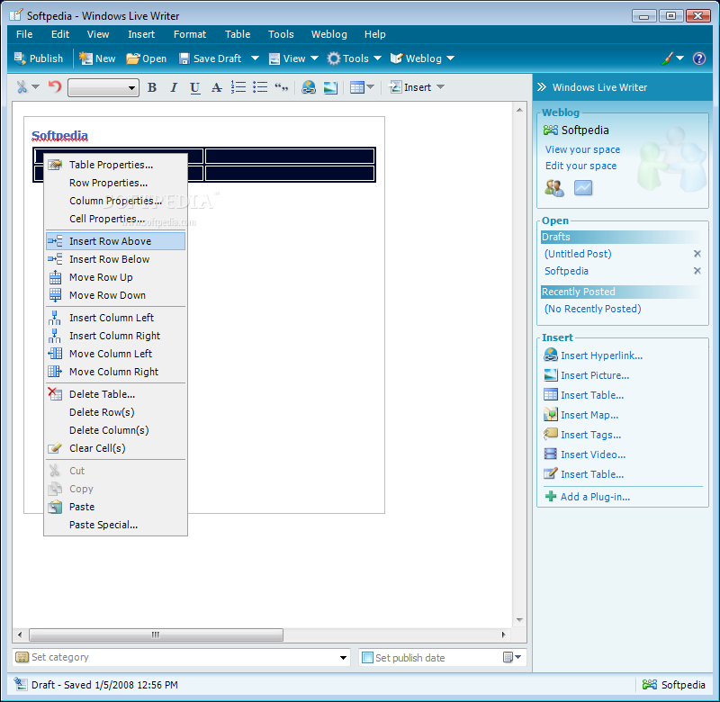
Task: Create a New post from toolbar
Action: pyautogui.click(x=97, y=58)
